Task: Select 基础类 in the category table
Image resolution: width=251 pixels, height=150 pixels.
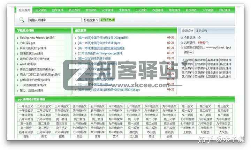Action: (134, 132)
